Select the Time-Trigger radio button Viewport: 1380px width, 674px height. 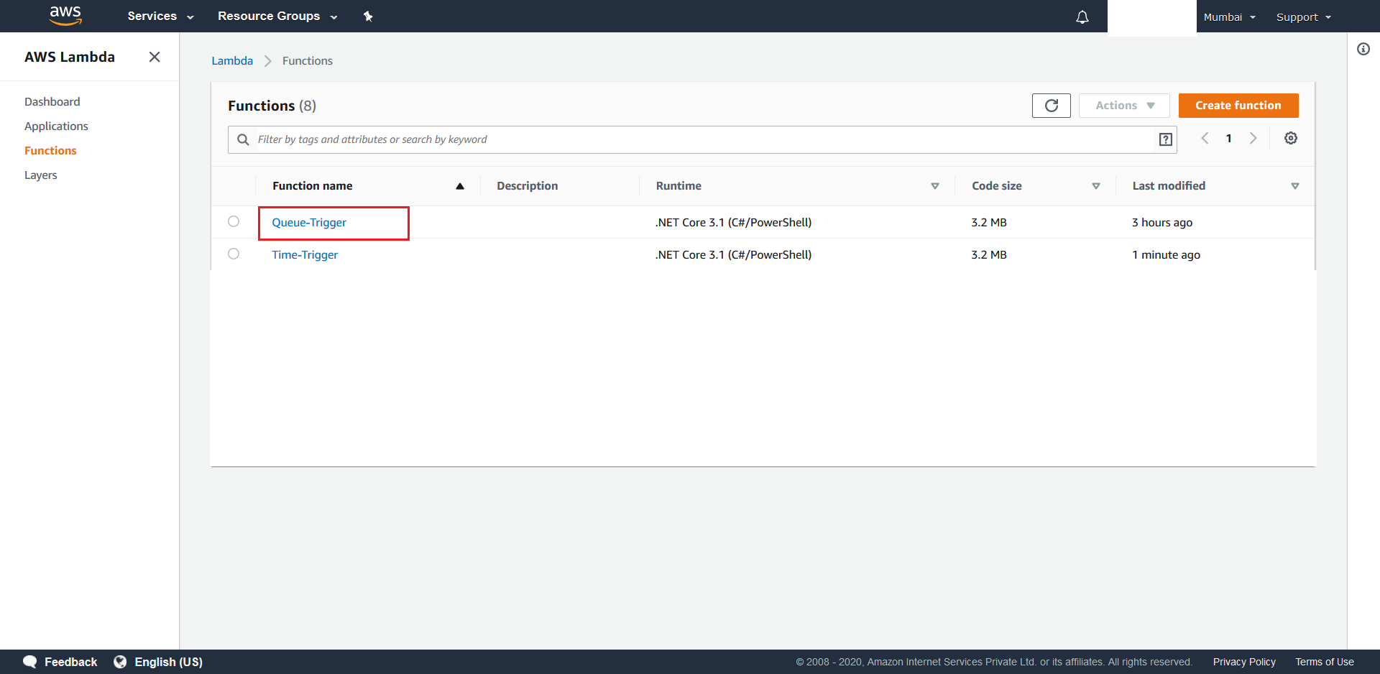234,254
